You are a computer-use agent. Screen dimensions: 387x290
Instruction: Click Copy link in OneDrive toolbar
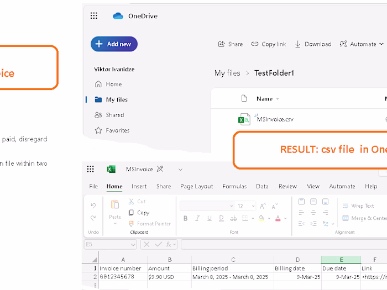pos(269,44)
